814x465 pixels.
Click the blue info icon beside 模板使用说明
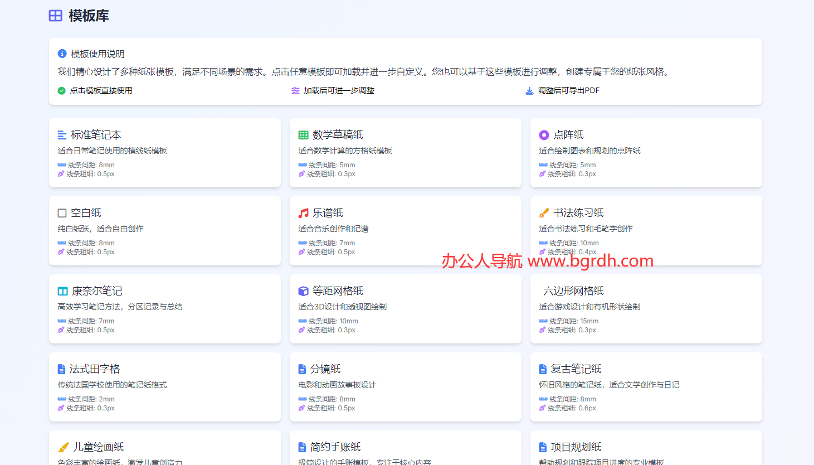tap(62, 54)
